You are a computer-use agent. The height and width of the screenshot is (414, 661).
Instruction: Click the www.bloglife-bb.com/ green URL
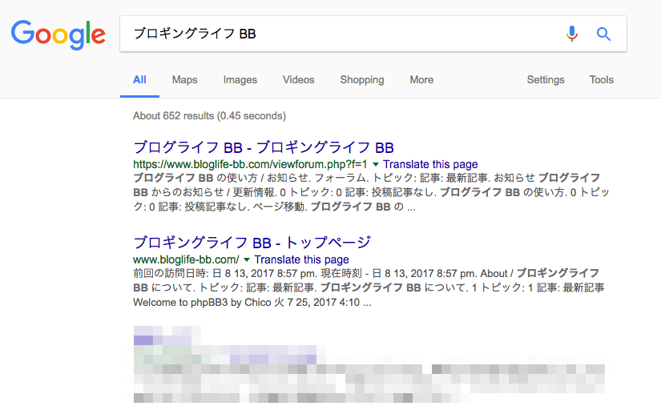(x=186, y=259)
